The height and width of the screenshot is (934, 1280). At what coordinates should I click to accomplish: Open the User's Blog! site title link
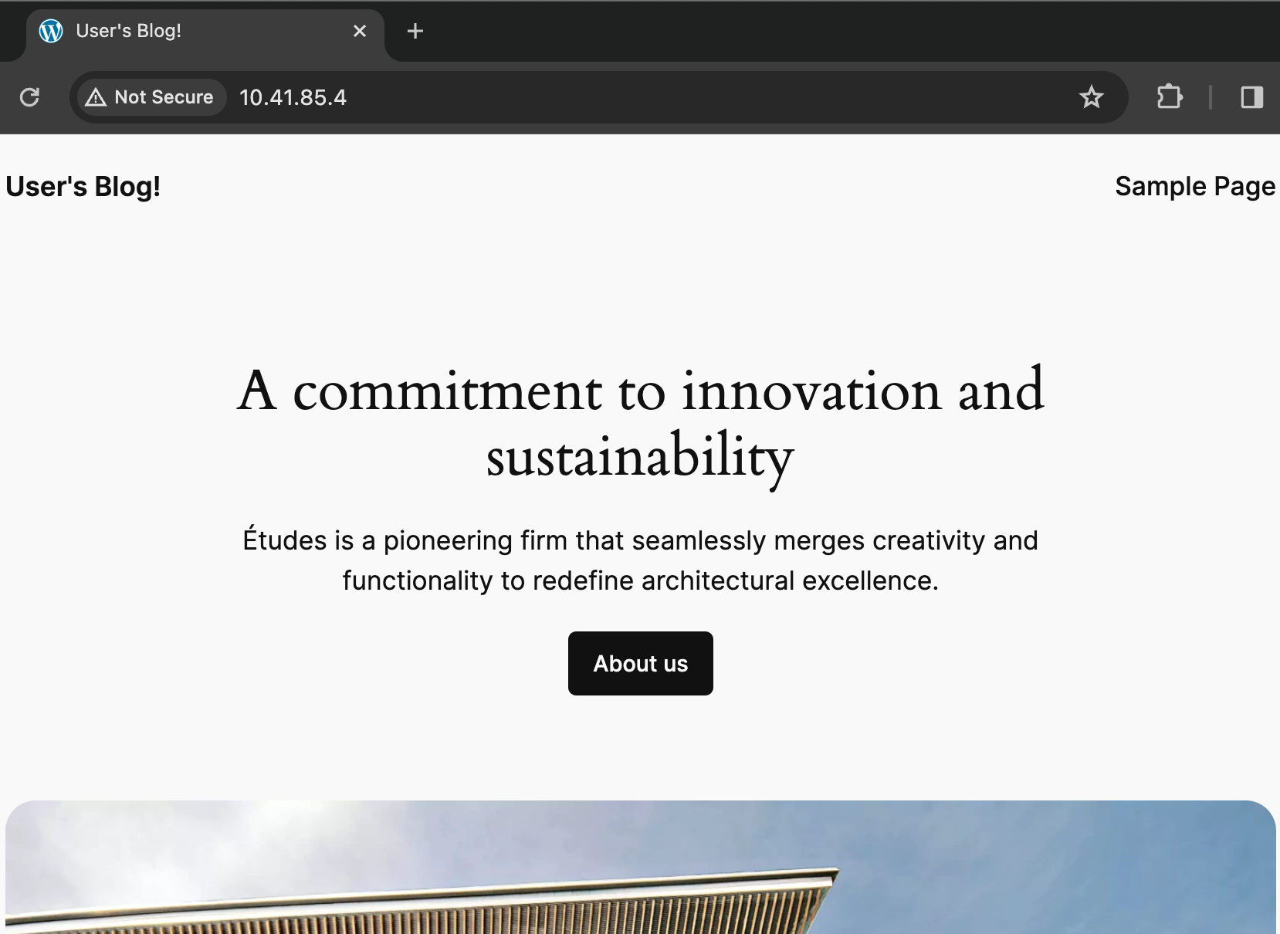pyautogui.click(x=83, y=186)
